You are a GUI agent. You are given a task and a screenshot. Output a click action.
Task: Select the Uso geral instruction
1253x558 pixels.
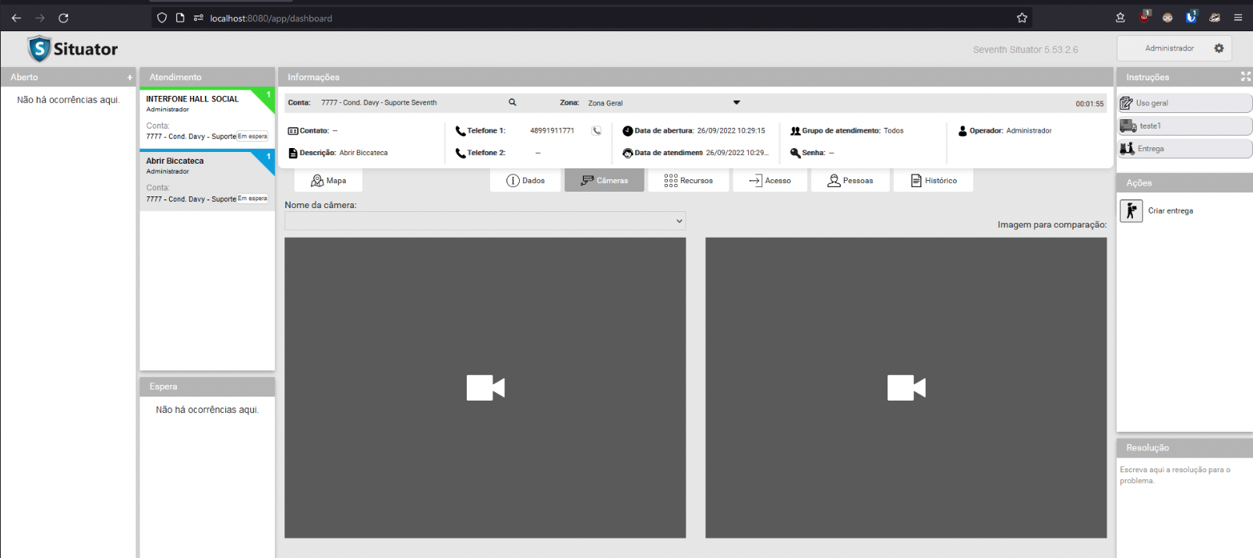pyautogui.click(x=1184, y=103)
